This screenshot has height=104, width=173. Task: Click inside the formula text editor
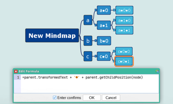coord(90,84)
